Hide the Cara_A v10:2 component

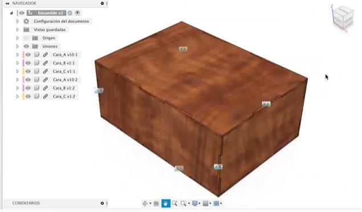point(28,80)
